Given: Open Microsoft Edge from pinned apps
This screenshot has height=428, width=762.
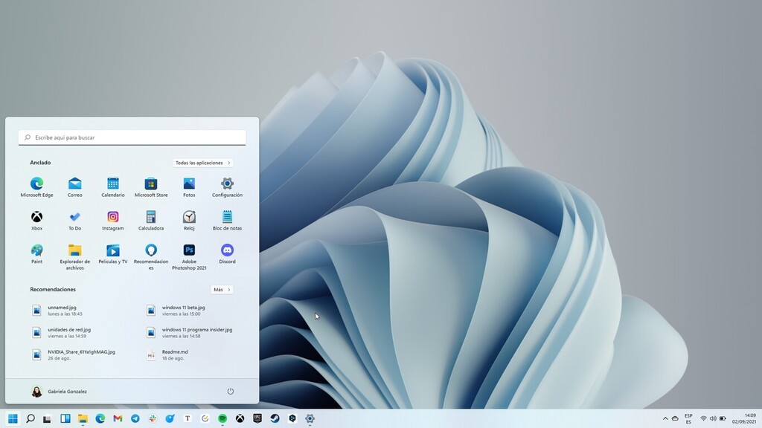Looking at the screenshot, I should click(36, 184).
